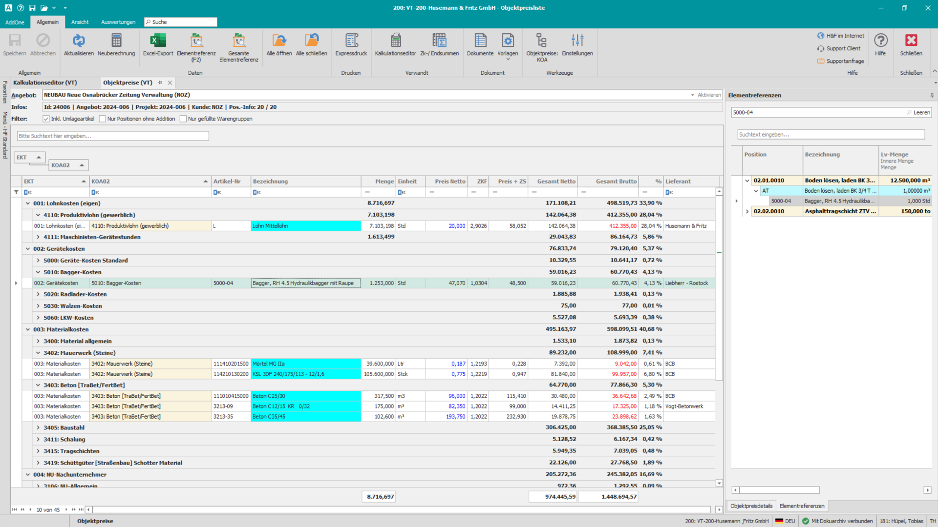This screenshot has height=527, width=938.
Task: Open the Angebot dropdown arrow
Action: [x=692, y=95]
